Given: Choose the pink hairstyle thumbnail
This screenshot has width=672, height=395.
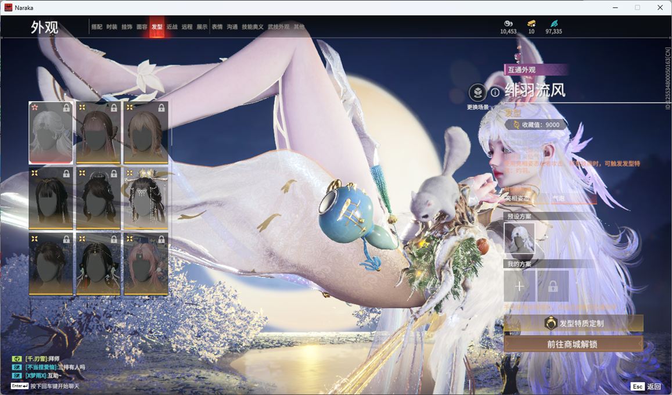Looking at the screenshot, I should tap(146, 264).
